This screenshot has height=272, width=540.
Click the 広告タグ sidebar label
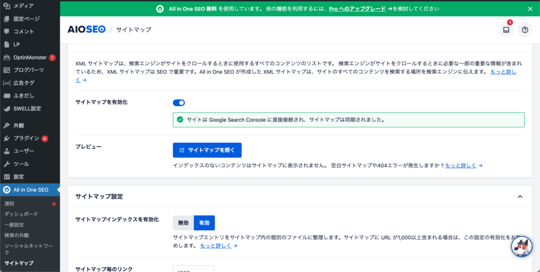tap(24, 83)
